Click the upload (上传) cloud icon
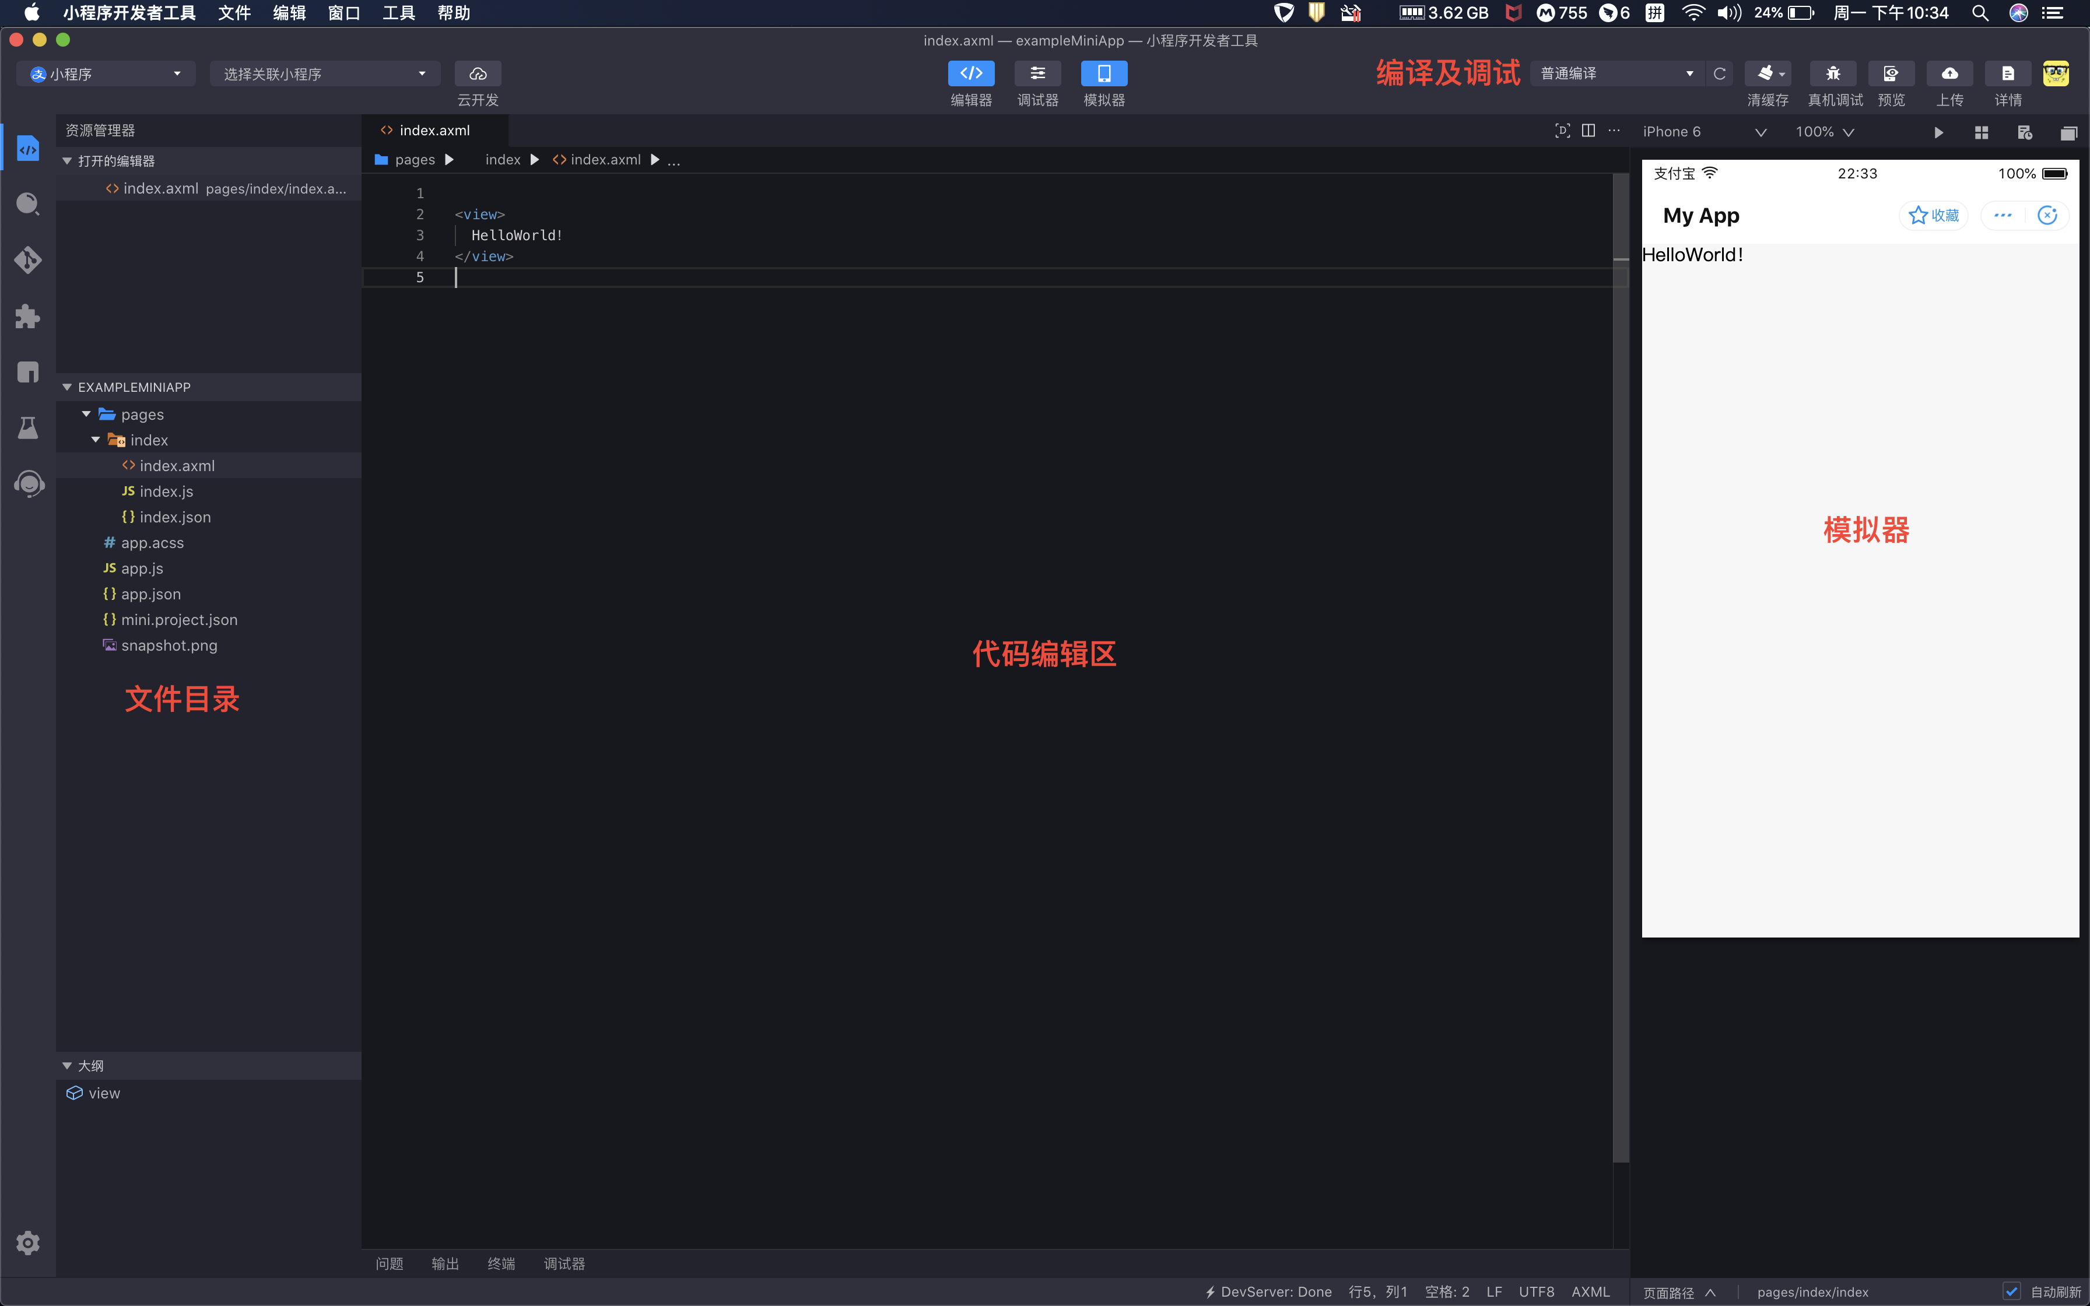The width and height of the screenshot is (2090, 1306). 1949,74
